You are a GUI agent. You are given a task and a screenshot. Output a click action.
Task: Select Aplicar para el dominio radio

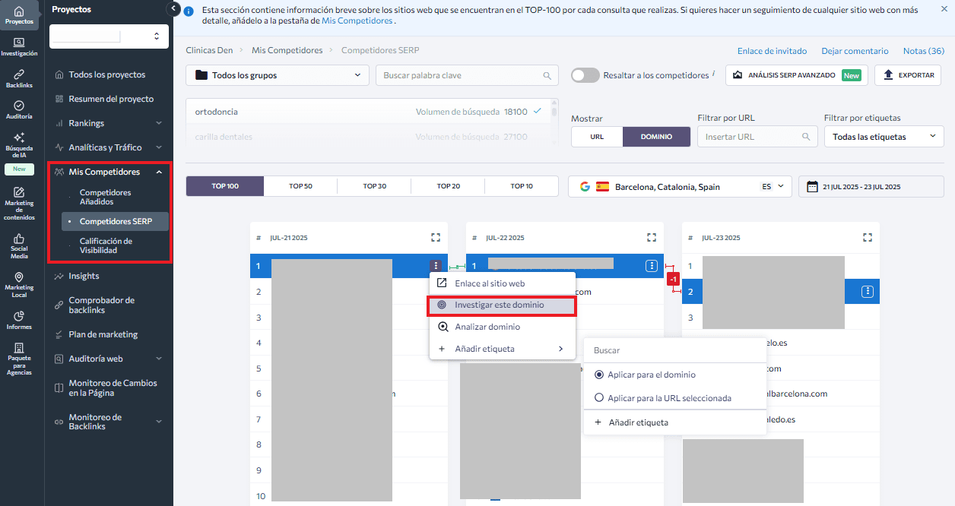coord(599,375)
